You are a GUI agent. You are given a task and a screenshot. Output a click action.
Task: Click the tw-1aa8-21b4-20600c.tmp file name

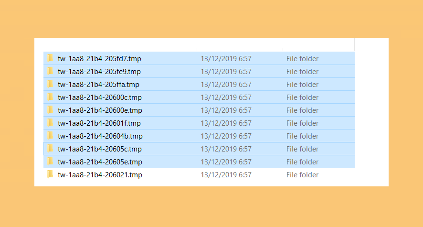click(100, 97)
